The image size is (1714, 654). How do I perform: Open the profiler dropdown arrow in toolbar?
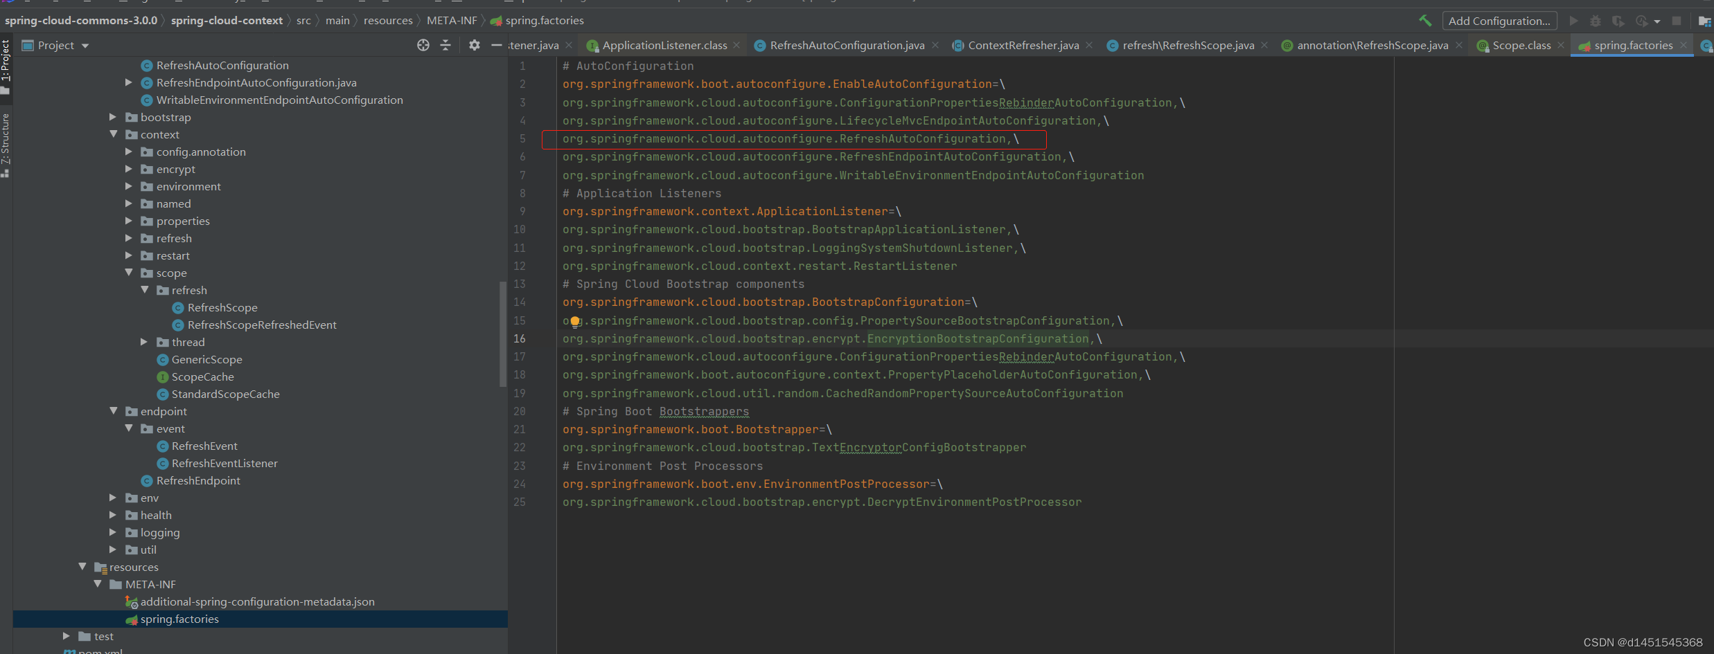[x=1657, y=21]
